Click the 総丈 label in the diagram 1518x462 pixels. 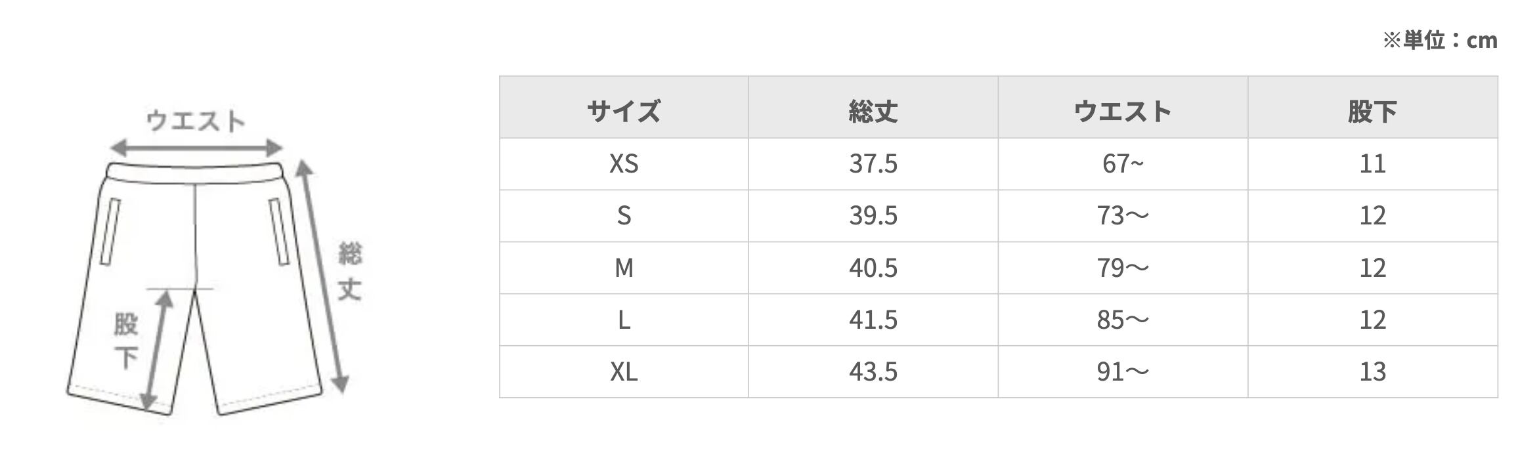[350, 271]
